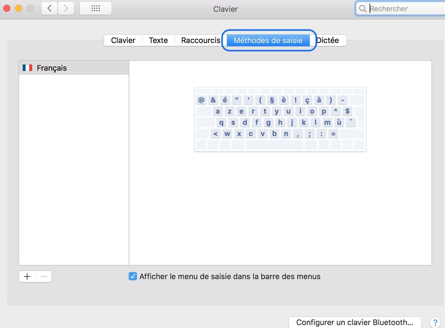Click Configurer un clavier Bluetooth button

point(355,322)
